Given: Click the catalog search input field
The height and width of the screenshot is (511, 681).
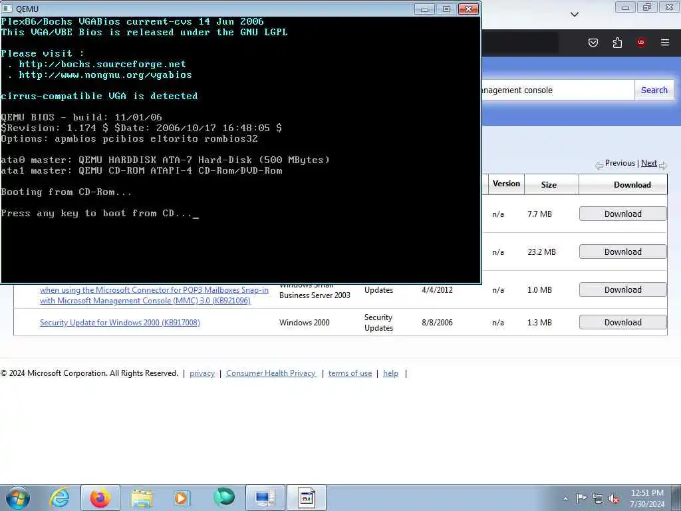Looking at the screenshot, I should pyautogui.click(x=558, y=90).
